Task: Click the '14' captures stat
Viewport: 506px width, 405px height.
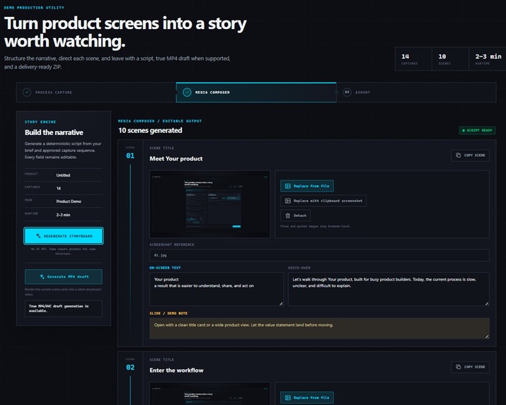Action: pos(413,59)
